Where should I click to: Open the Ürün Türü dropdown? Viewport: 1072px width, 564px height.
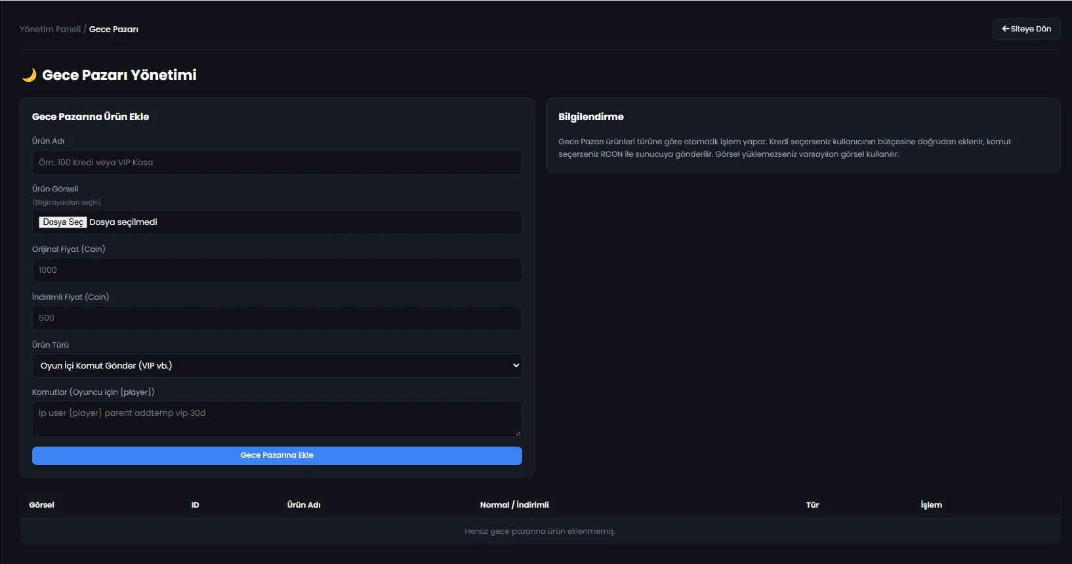coord(277,366)
